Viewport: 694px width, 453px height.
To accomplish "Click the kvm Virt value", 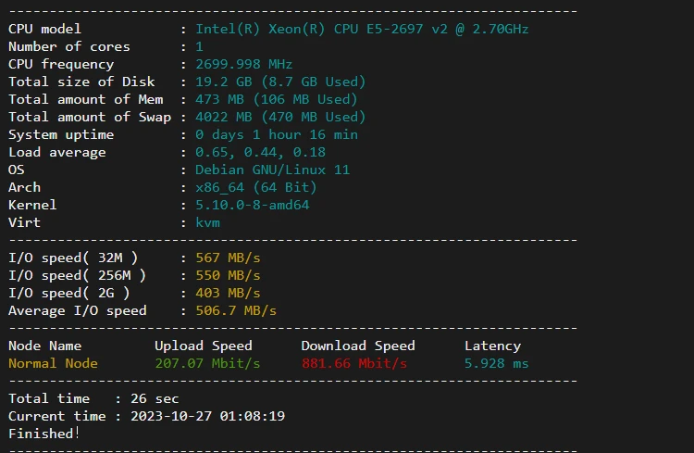I will [x=207, y=222].
